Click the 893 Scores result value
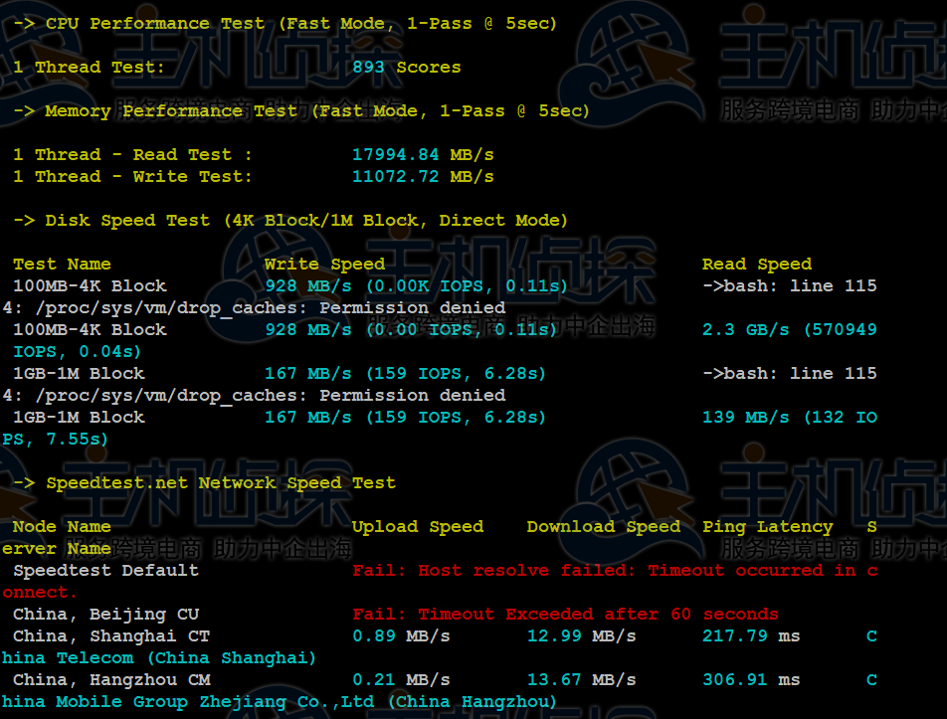 coord(408,67)
